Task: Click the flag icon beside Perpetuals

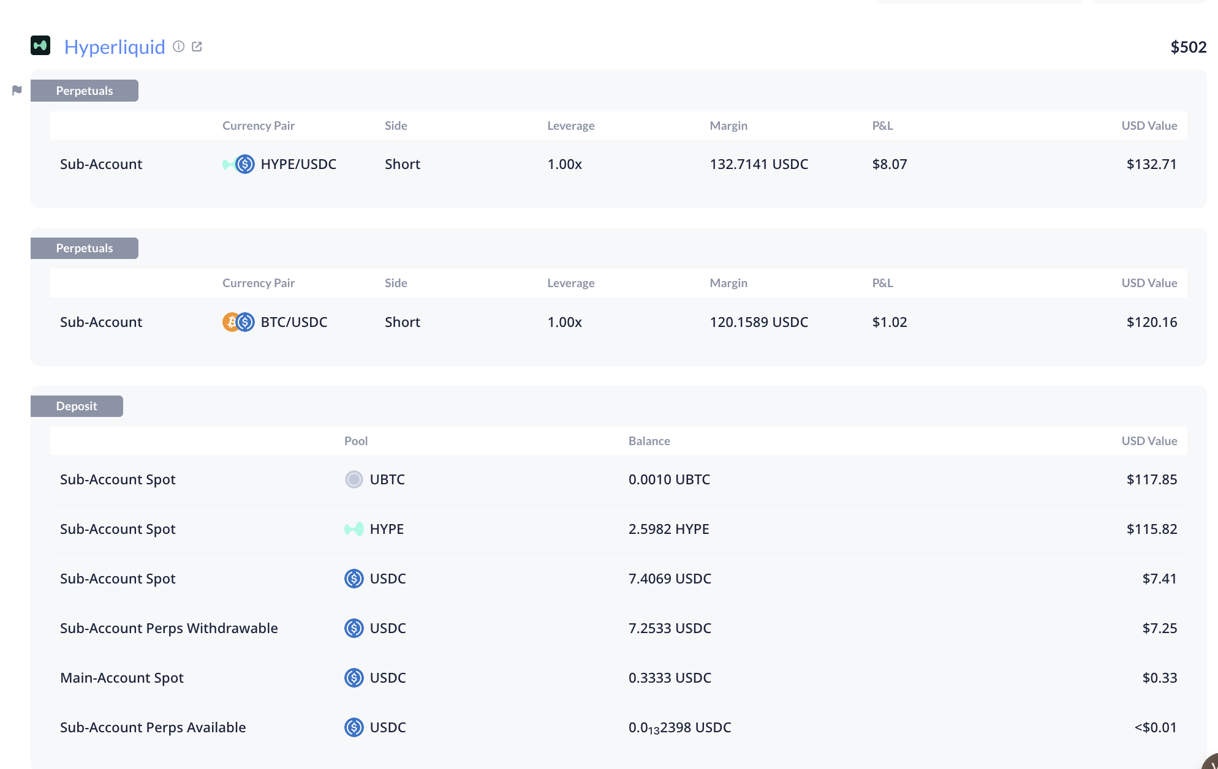Action: [x=17, y=91]
